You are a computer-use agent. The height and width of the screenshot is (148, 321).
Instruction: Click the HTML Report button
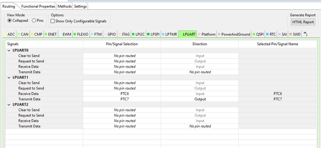(303, 22)
